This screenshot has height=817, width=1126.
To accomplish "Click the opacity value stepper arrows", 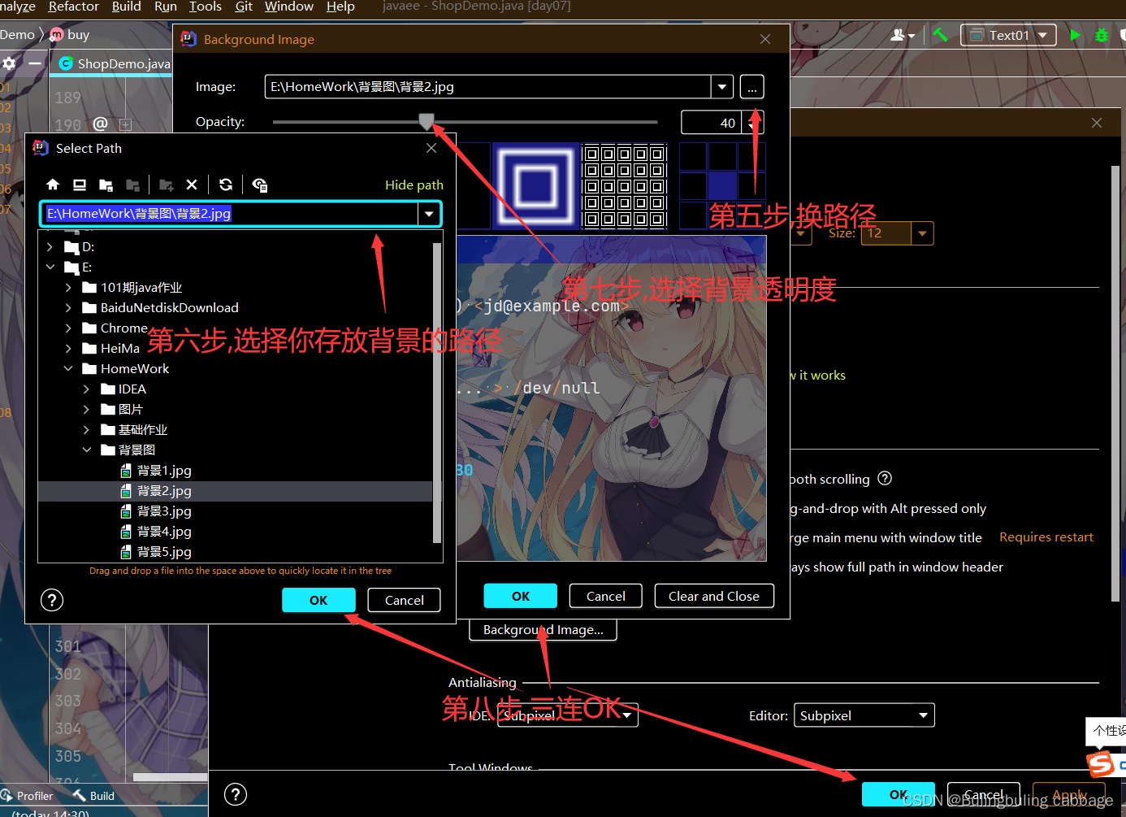I will 753,123.
